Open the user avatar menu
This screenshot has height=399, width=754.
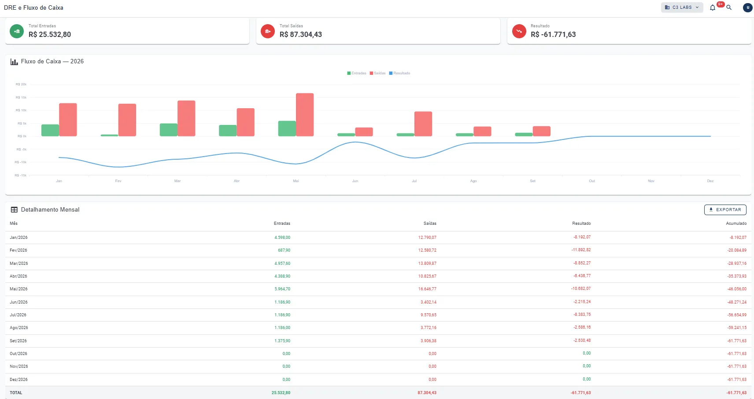(x=747, y=7)
